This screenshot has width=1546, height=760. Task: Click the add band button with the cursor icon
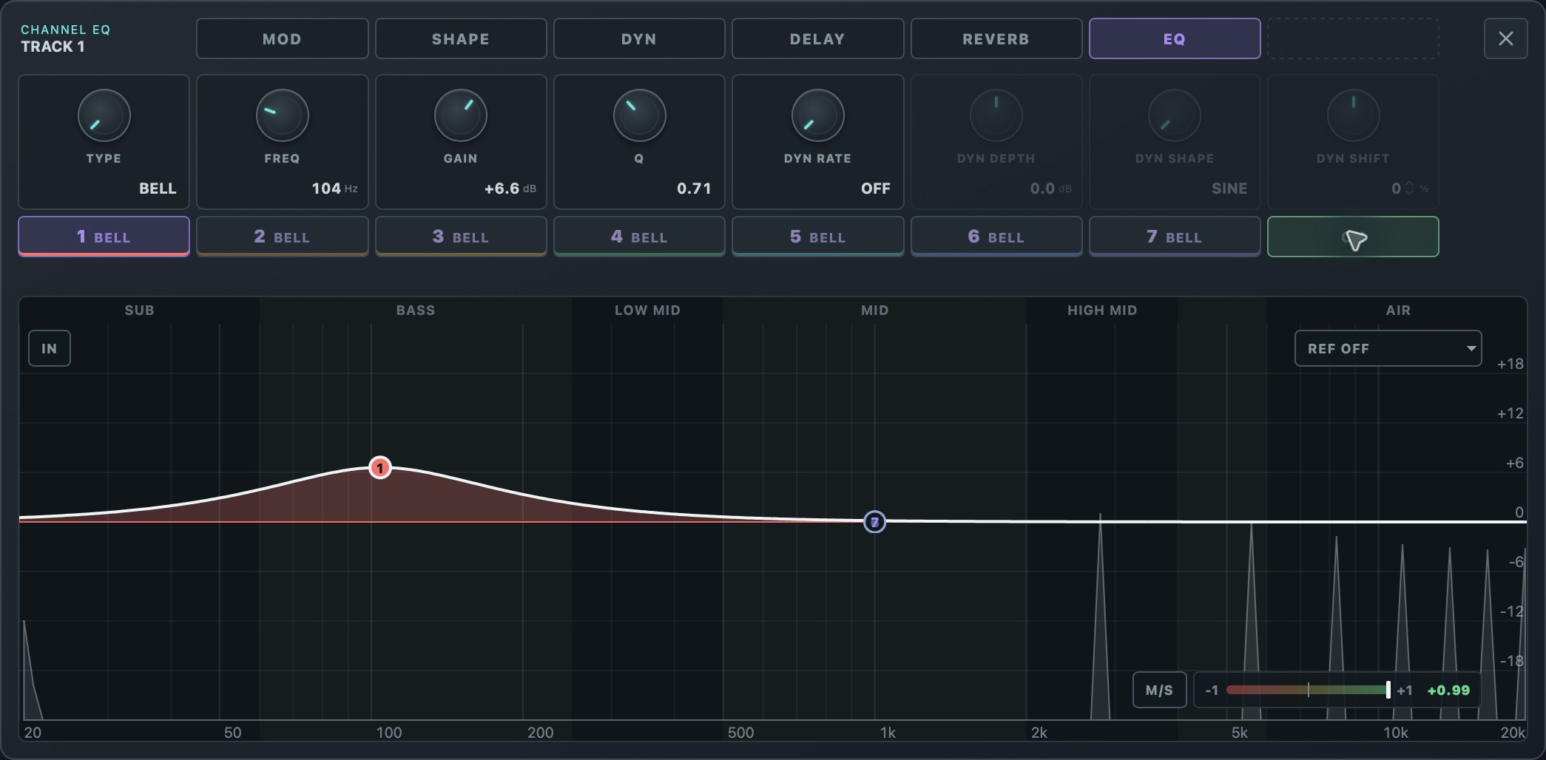coord(1353,237)
